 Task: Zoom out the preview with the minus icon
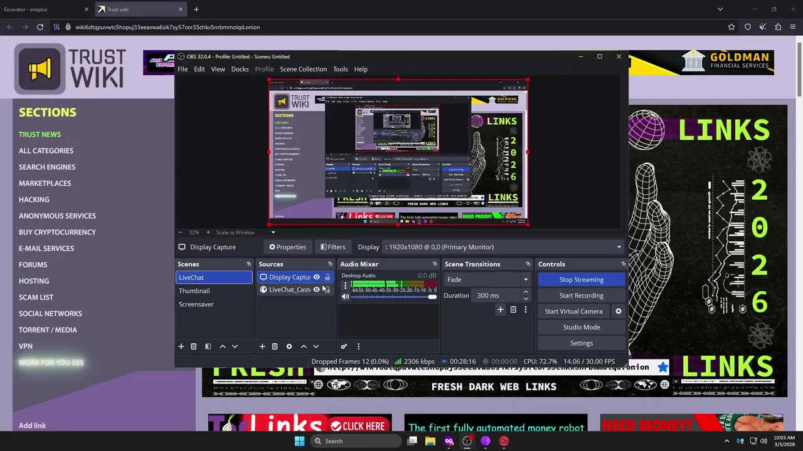pyautogui.click(x=181, y=232)
